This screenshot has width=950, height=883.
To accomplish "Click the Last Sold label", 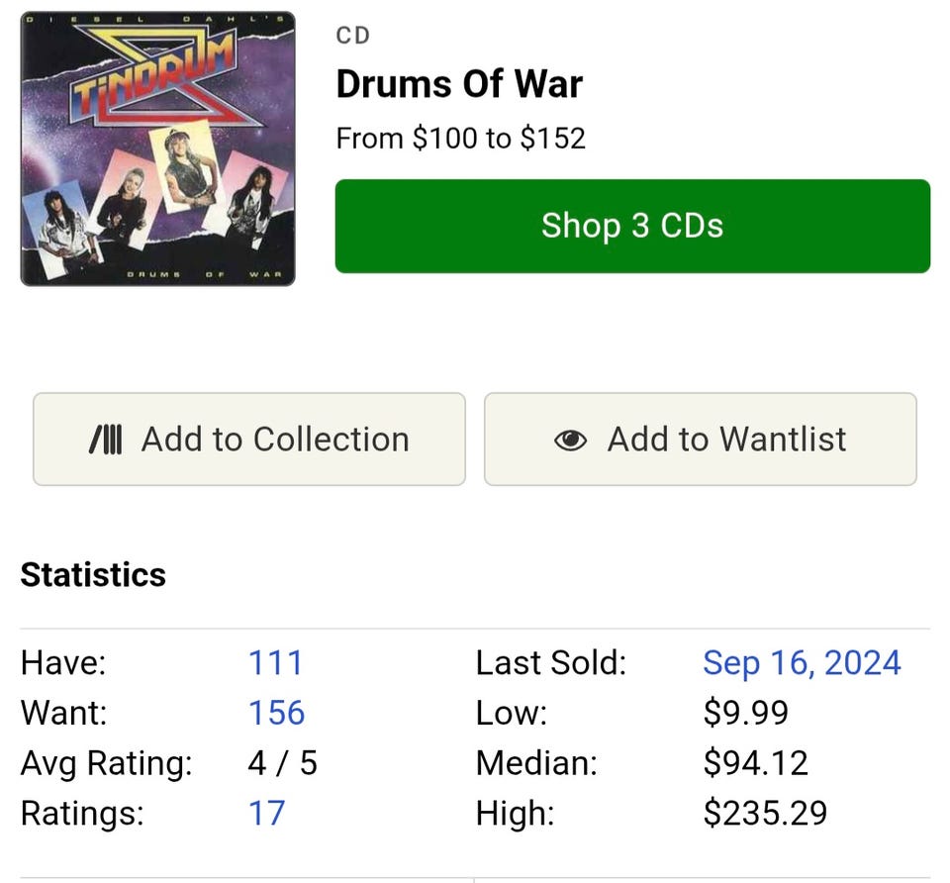I will click(x=550, y=662).
